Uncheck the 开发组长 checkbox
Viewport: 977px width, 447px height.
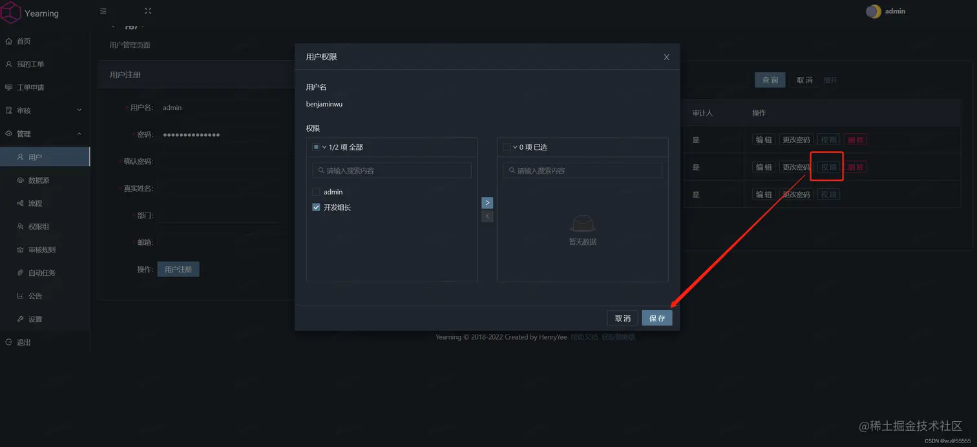click(316, 207)
